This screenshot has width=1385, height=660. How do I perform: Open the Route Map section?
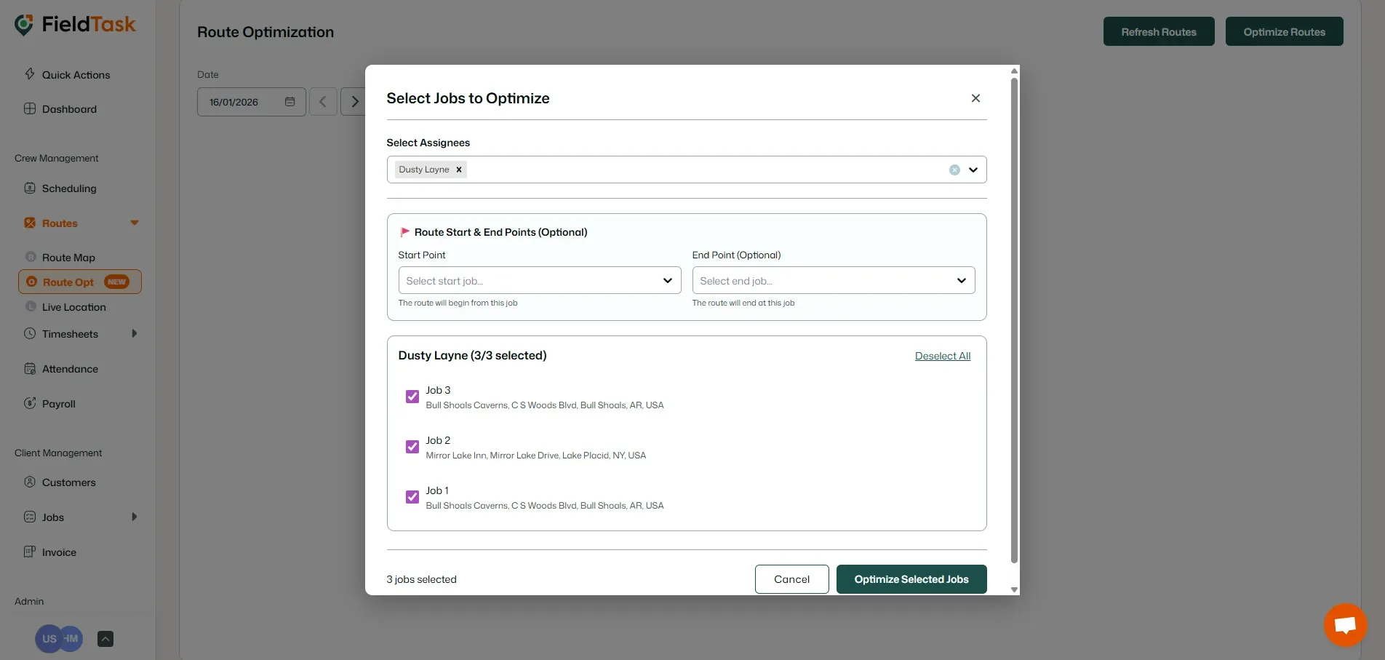[68, 257]
